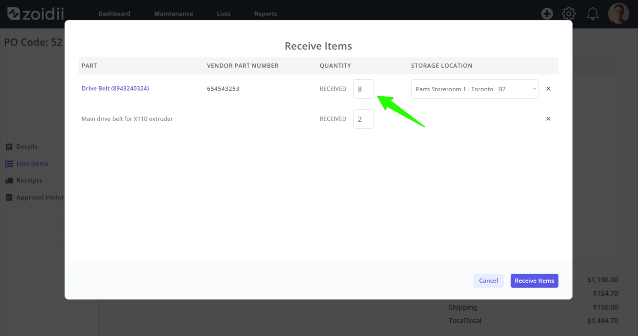Click the Shipping label
The height and width of the screenshot is (336, 638).
tap(463, 307)
